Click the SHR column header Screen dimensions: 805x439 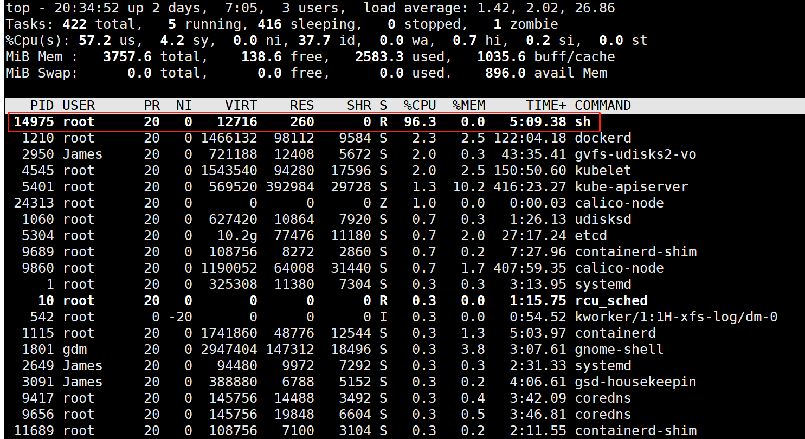click(359, 105)
